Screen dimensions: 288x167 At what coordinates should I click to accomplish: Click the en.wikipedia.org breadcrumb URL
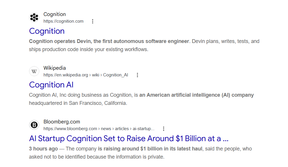[86, 75]
